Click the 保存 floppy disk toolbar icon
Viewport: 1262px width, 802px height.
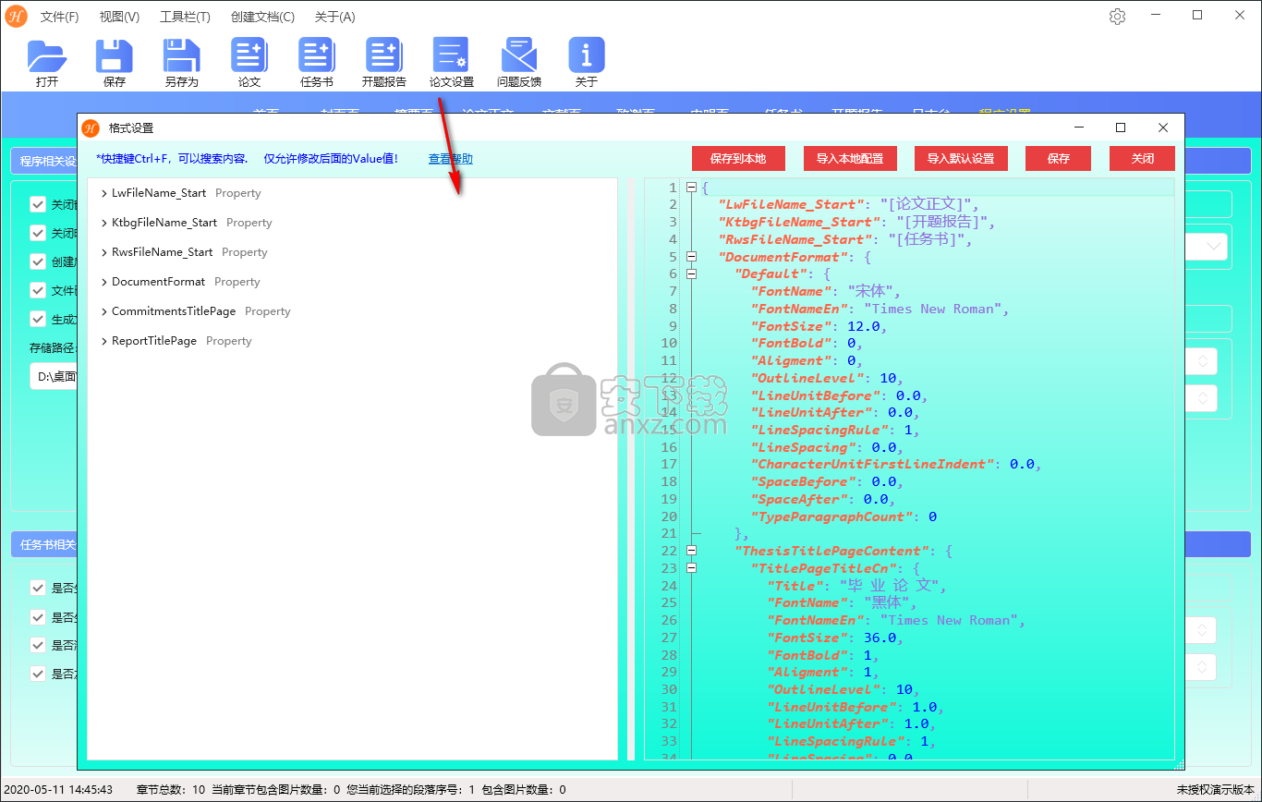(x=115, y=55)
